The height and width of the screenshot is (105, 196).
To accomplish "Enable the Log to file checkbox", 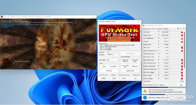I will pos(144,81).
